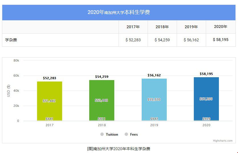
Task: Click the 2018年 table column header
Action: 162,27
